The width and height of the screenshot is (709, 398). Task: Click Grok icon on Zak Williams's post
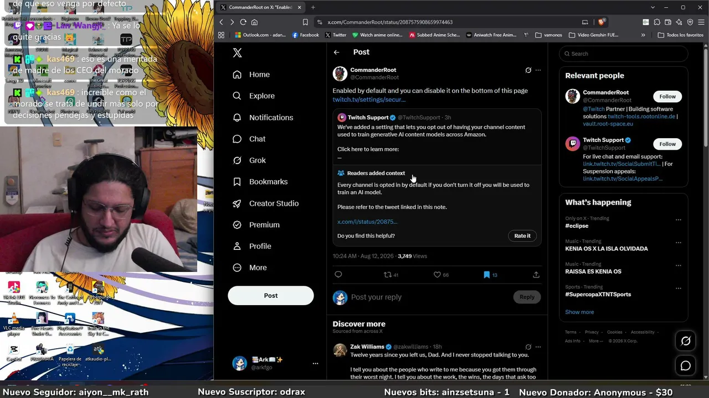point(528,347)
